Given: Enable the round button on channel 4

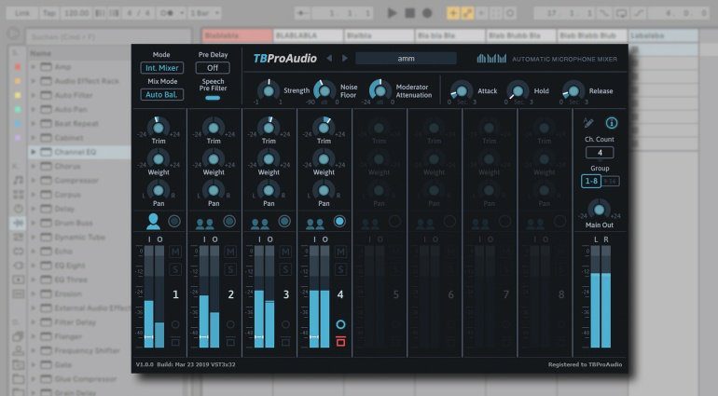Looking at the screenshot, I should [340, 222].
